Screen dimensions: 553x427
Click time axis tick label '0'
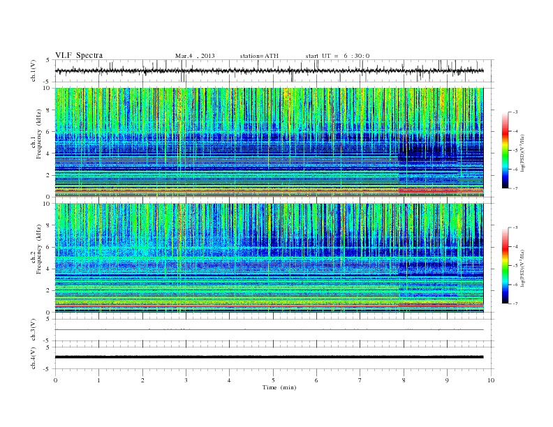(x=55, y=380)
